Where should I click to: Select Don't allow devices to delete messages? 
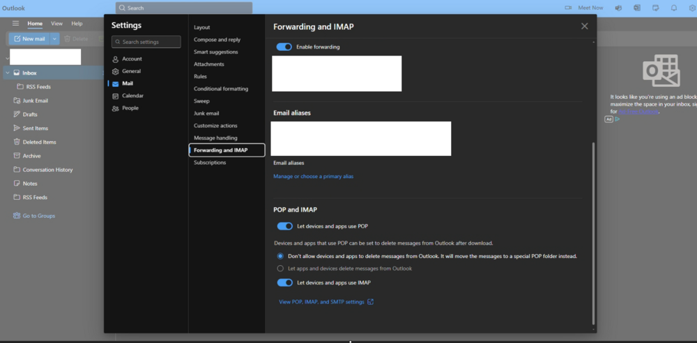[x=280, y=256]
